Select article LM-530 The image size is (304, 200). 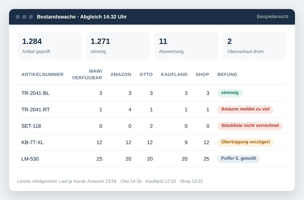[x=30, y=159]
